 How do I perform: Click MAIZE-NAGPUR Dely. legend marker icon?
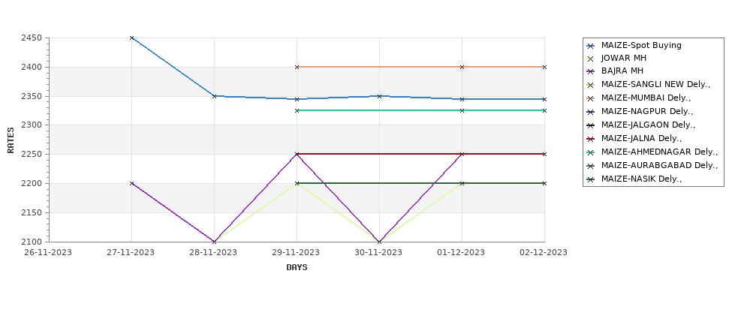coord(591,112)
